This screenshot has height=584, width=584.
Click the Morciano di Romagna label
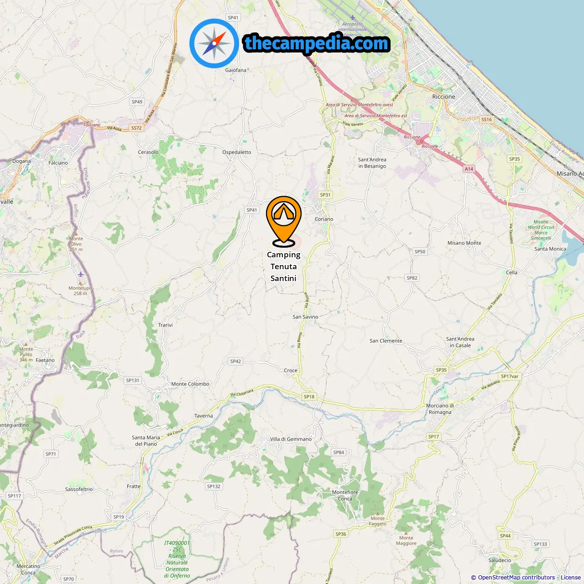[x=440, y=409]
